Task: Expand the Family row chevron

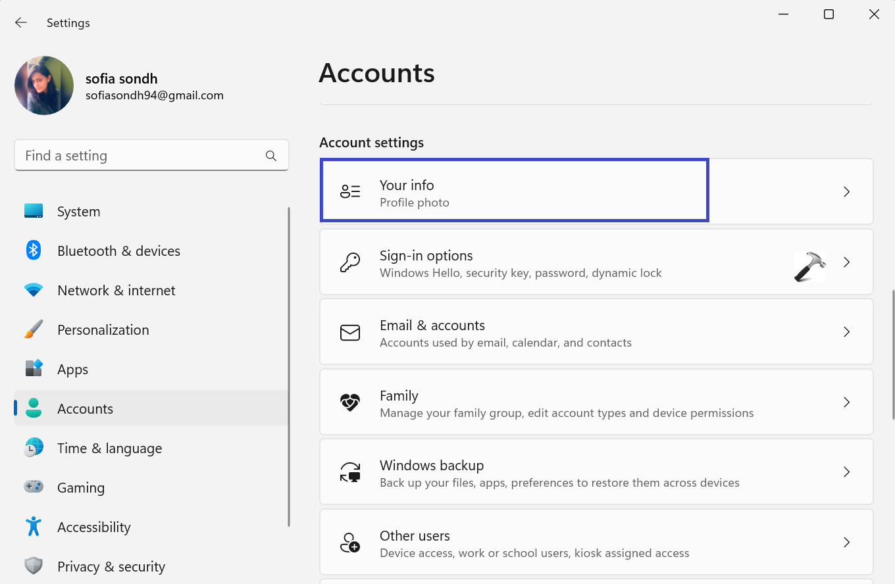Action: (847, 402)
